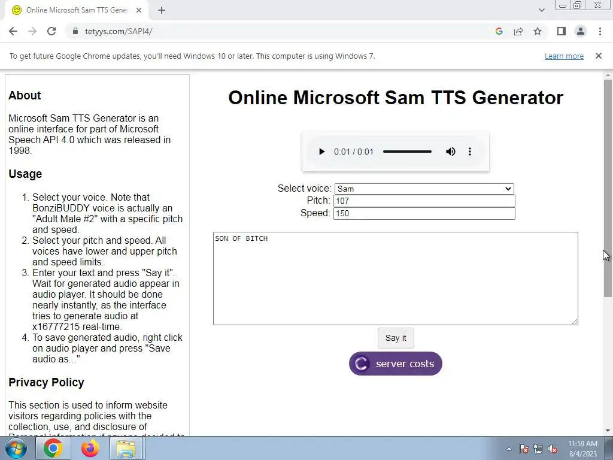The height and width of the screenshot is (460, 613).
Task: Click the page vertical scrollbar thumb
Action: click(608, 187)
